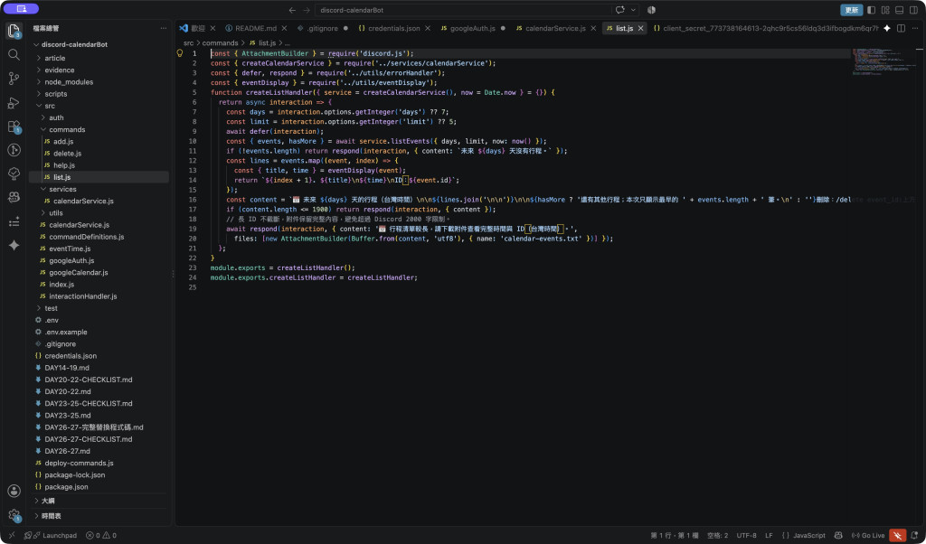Click the code minimap overview
This screenshot has height=544, width=926.
tap(883, 62)
